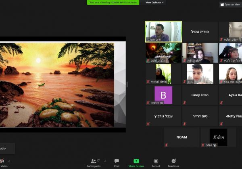
Task: Open the Reactions smiley icon
Action: (173, 161)
